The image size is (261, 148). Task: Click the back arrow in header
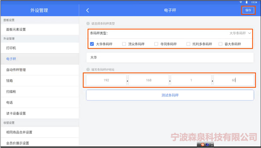pos(88,10)
